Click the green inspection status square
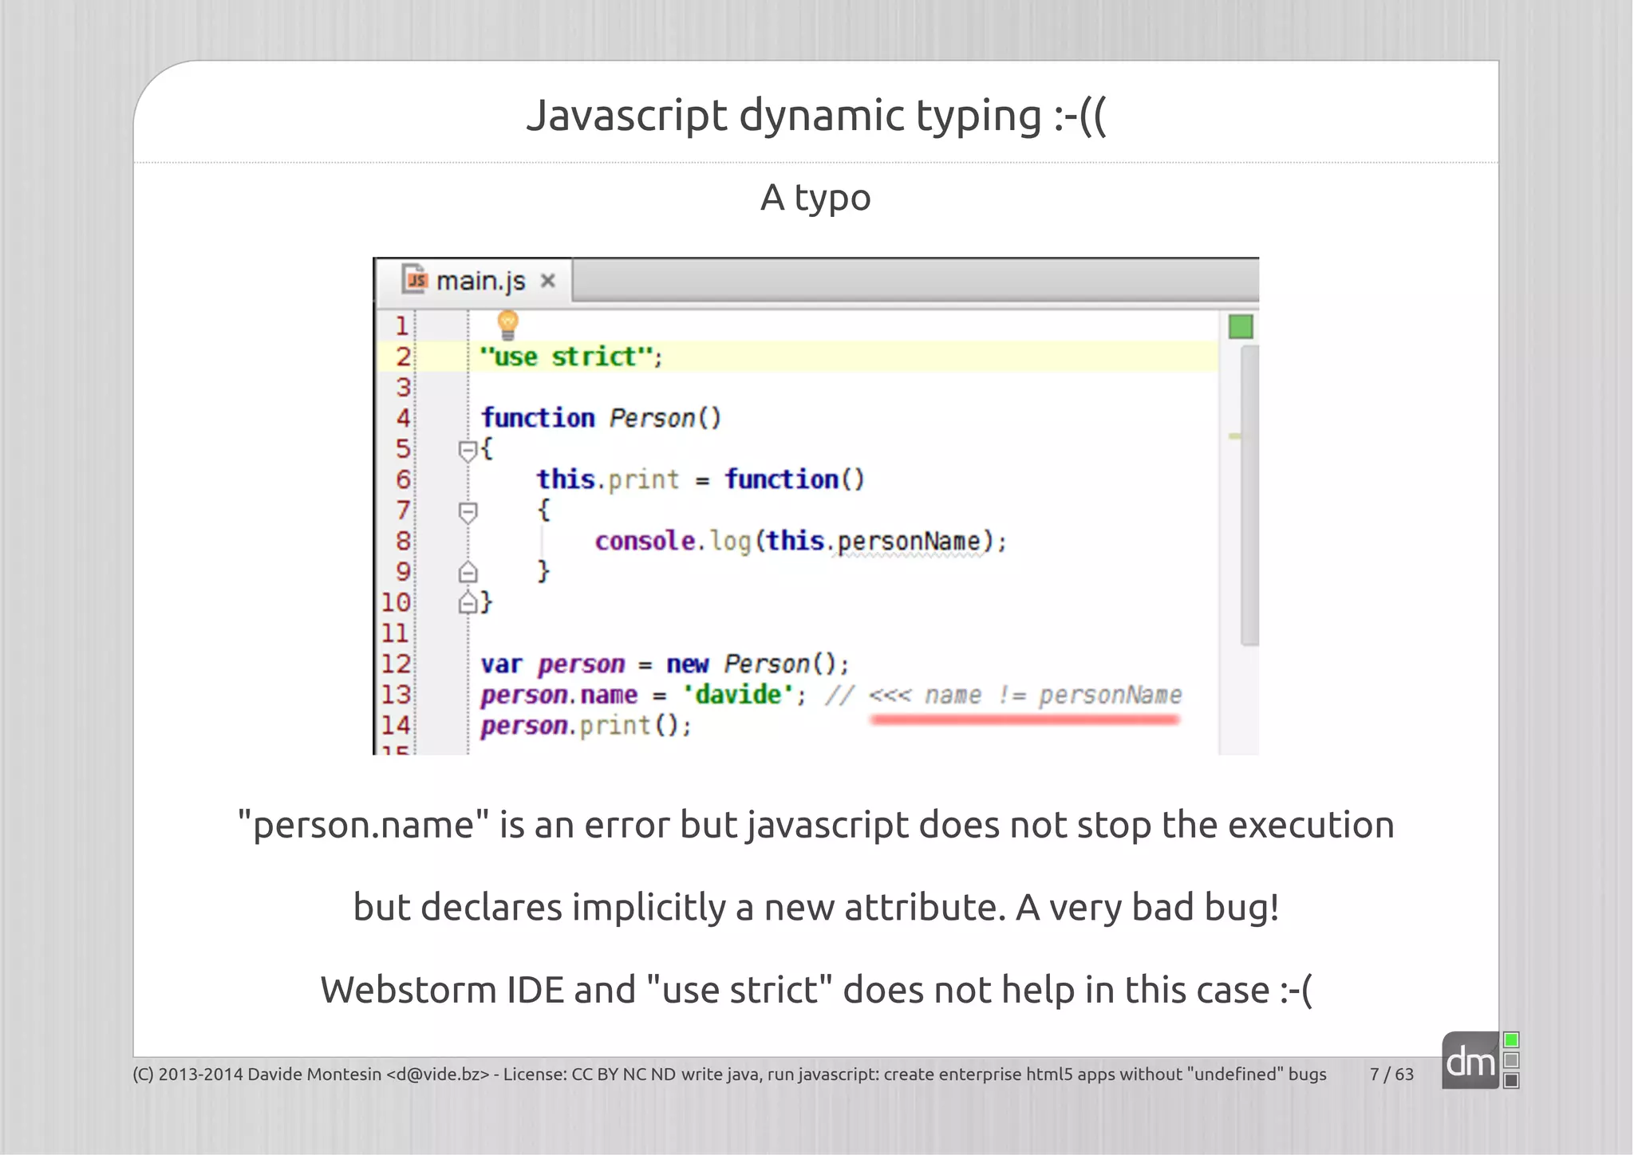Screen dimensions: 1634x1155 coord(1241,326)
